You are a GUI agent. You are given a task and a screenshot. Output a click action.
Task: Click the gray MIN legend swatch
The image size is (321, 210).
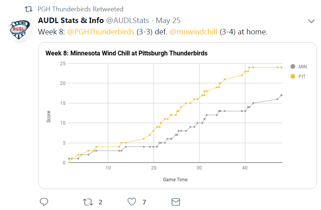click(x=292, y=67)
